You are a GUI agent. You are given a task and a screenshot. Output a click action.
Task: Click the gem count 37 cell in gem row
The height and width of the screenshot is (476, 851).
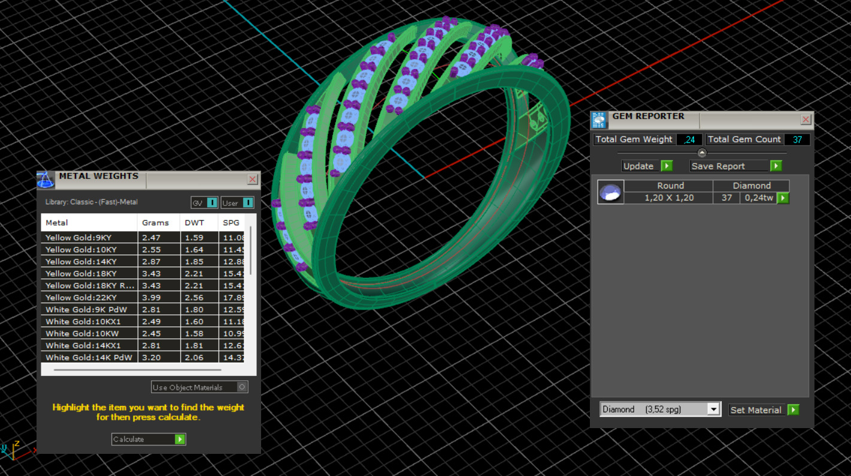726,198
